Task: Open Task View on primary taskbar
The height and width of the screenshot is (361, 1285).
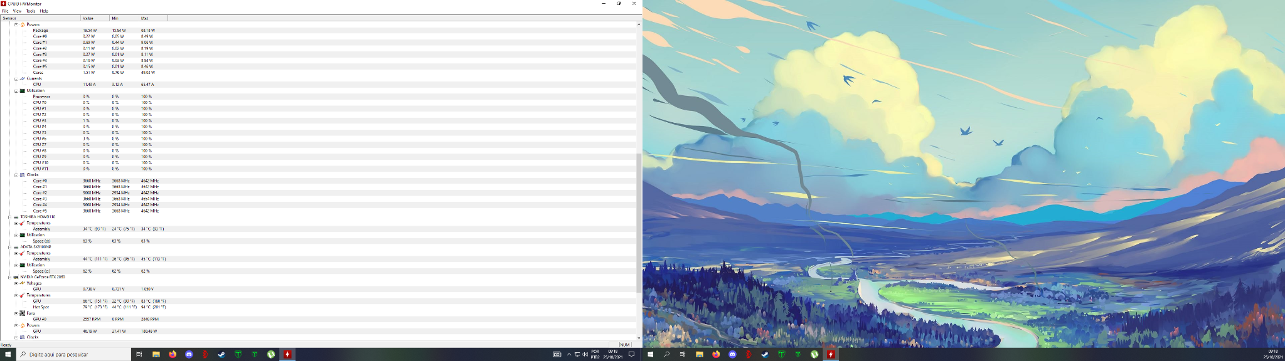Action: coord(139,354)
